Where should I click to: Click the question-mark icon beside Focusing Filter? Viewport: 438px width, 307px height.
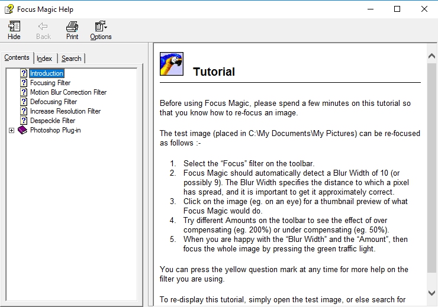24,83
